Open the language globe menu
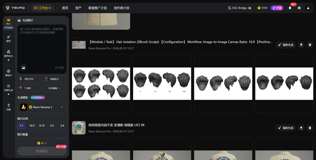 click(x=299, y=8)
